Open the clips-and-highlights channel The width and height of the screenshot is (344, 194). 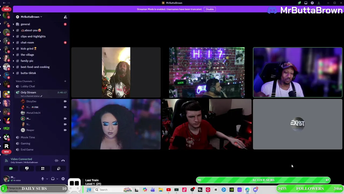(33, 36)
